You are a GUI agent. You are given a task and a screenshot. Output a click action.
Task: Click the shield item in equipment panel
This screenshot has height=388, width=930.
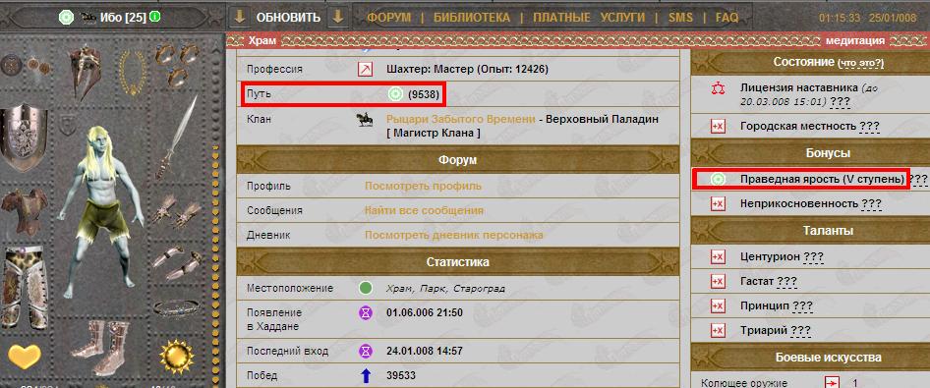pos(23,137)
